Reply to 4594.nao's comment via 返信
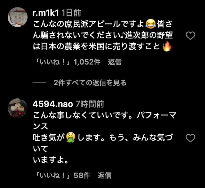Image resolution: width=205 pixels, height=188 pixels. click(x=104, y=175)
